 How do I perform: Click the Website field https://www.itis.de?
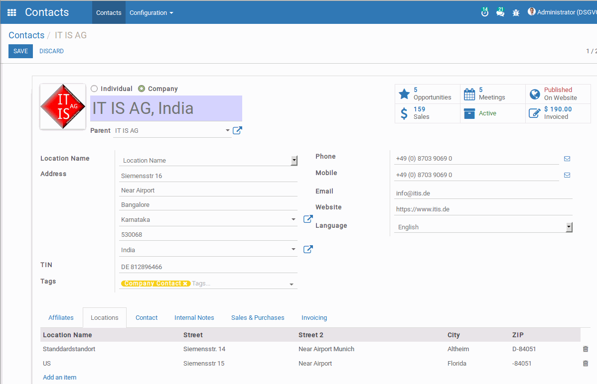[x=483, y=209]
